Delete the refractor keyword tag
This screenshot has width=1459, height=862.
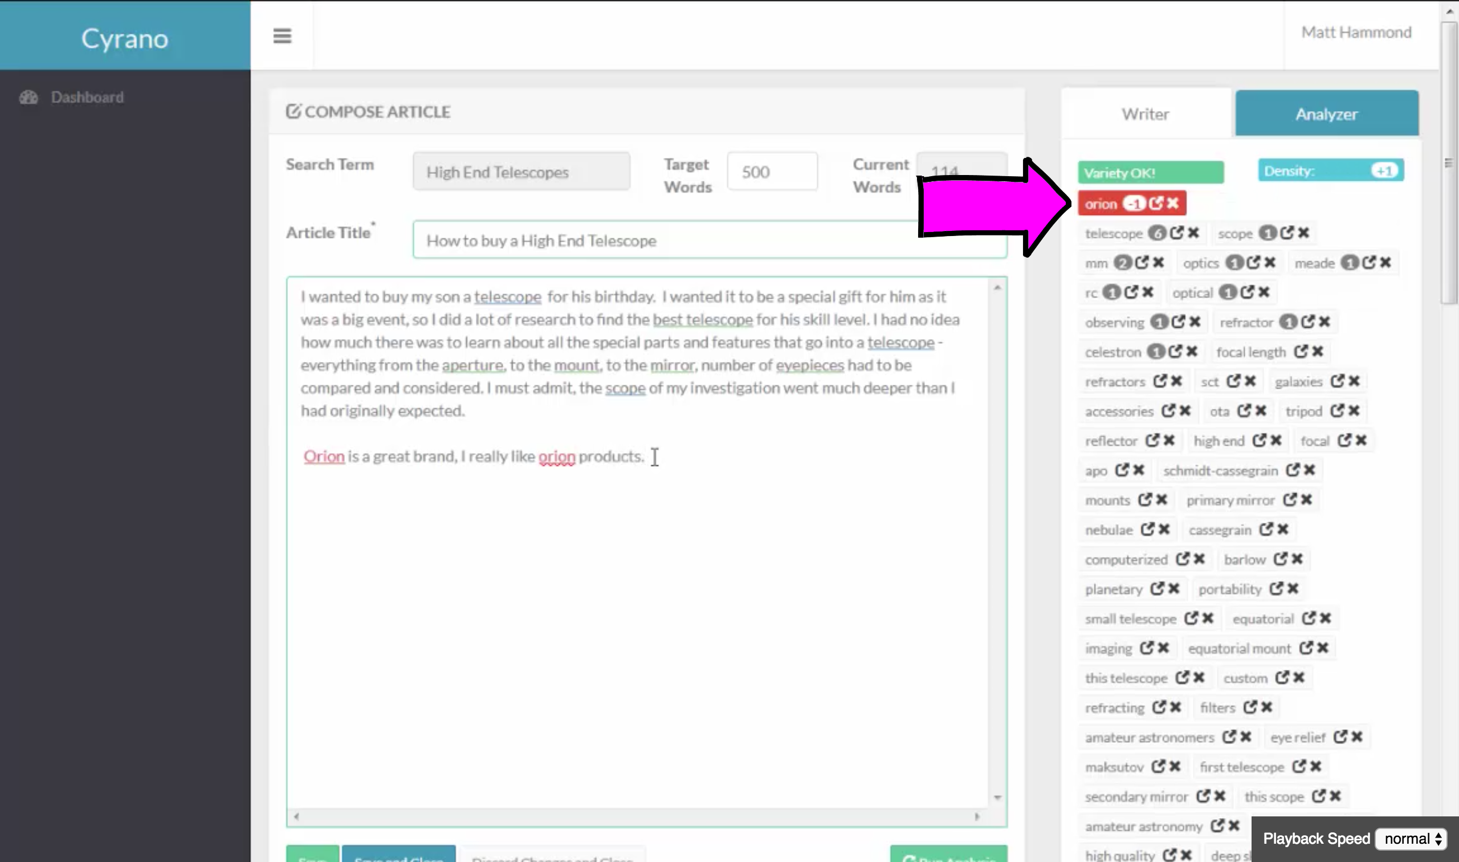pos(1324,322)
